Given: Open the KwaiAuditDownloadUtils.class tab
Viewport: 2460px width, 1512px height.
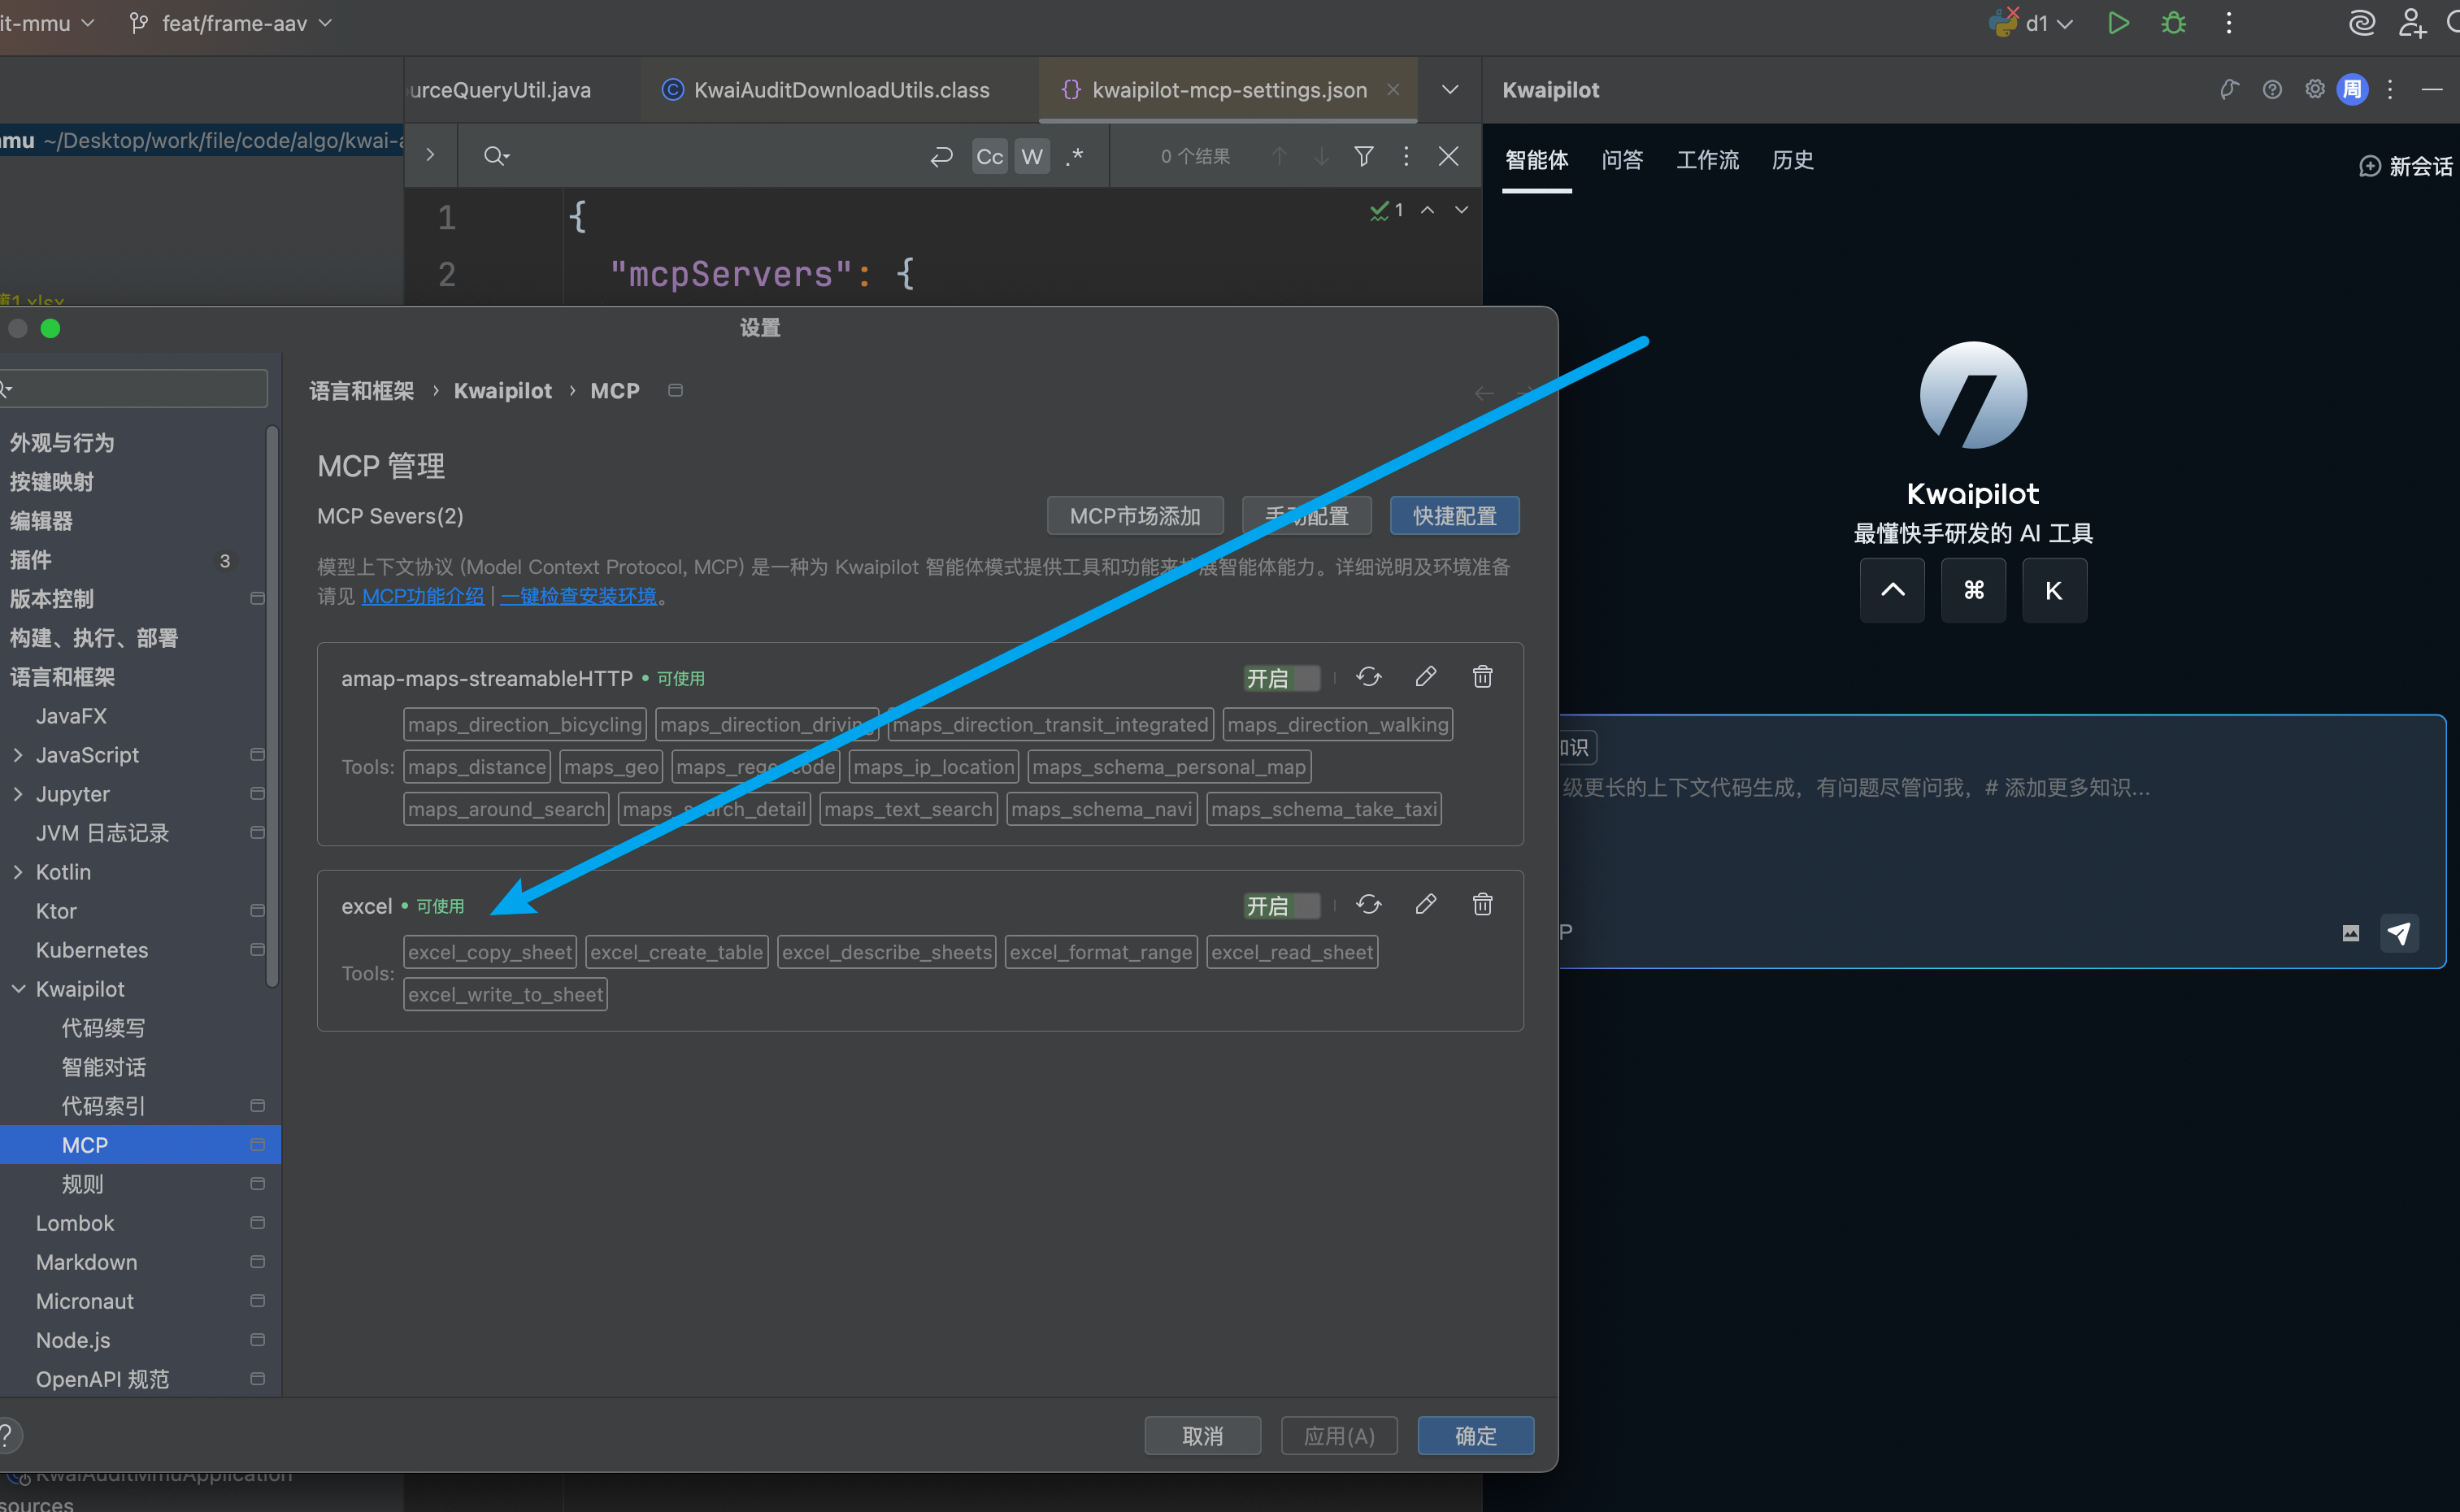Looking at the screenshot, I should [x=840, y=90].
